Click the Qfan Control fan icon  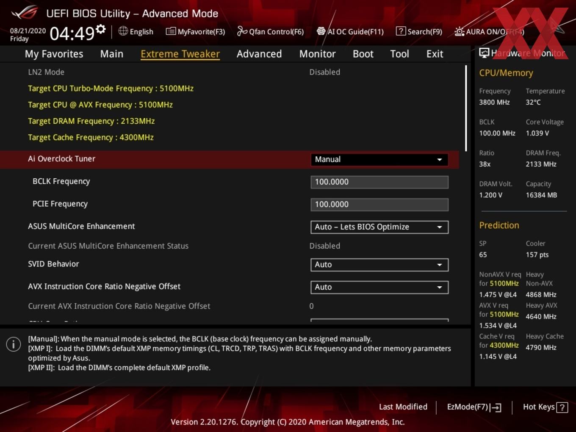click(x=242, y=31)
